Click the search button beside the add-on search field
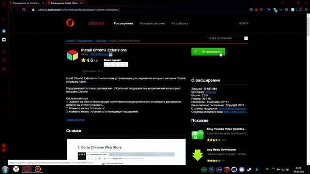Screen dimensions: 310x174 [246, 38]
